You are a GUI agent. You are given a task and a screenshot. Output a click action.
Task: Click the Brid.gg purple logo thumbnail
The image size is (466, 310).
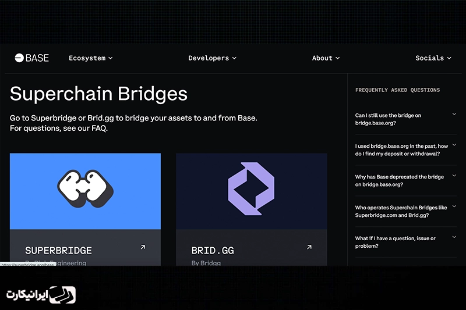click(x=252, y=191)
